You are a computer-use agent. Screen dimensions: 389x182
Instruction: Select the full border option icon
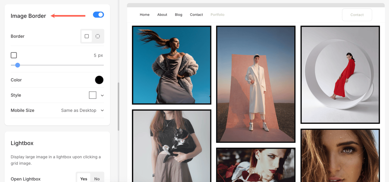[x=87, y=36]
